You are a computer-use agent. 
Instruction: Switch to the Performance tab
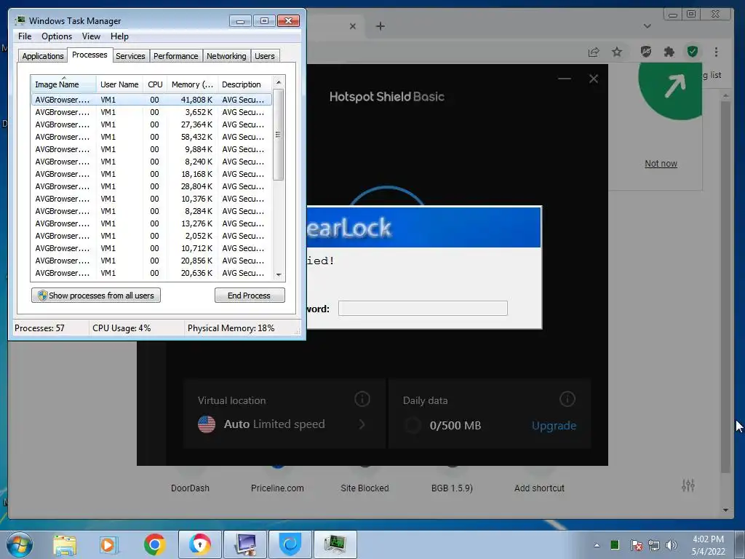click(x=176, y=56)
